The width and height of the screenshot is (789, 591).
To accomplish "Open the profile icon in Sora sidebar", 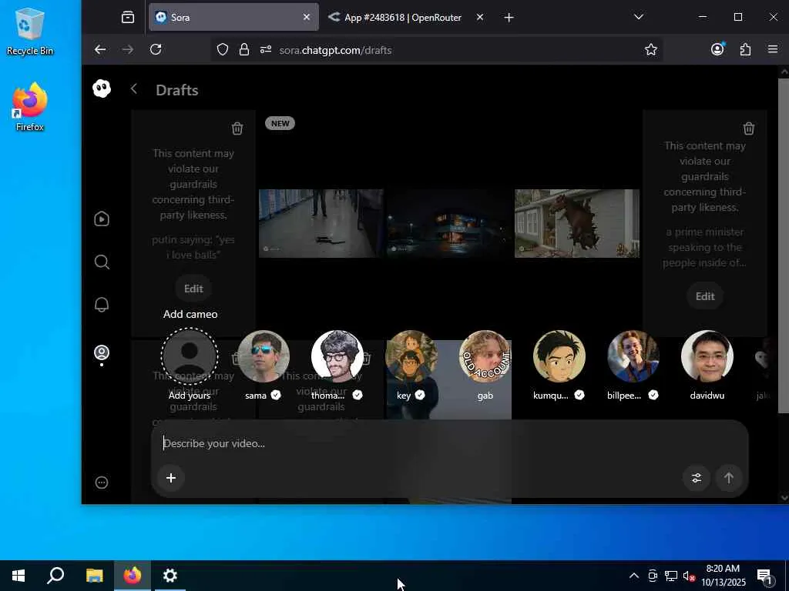I will [x=102, y=352].
